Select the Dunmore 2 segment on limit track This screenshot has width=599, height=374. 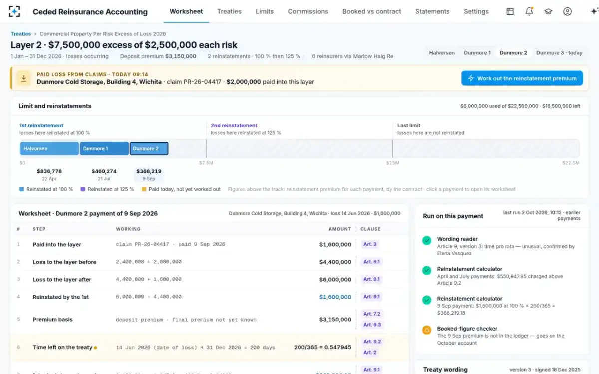tap(149, 148)
